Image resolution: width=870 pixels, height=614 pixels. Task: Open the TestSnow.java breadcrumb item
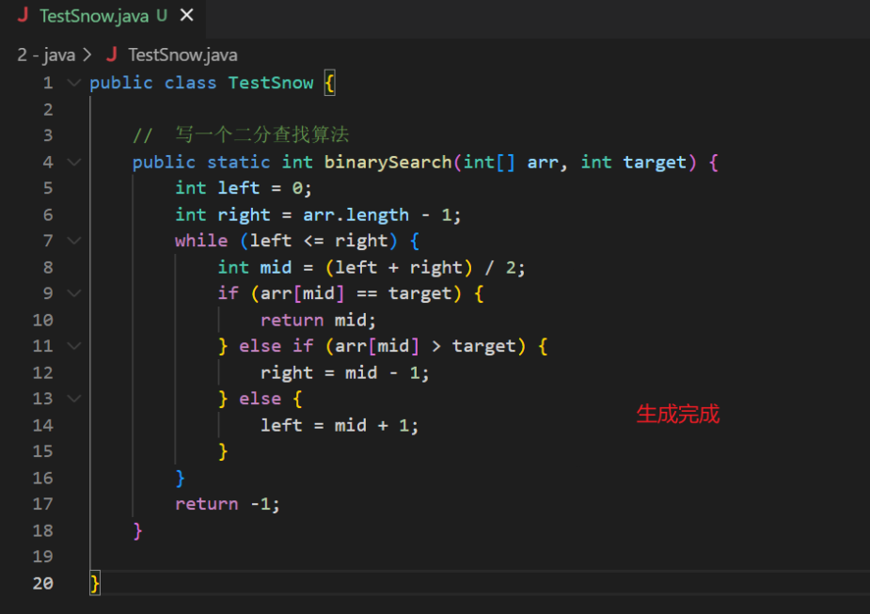(x=182, y=55)
